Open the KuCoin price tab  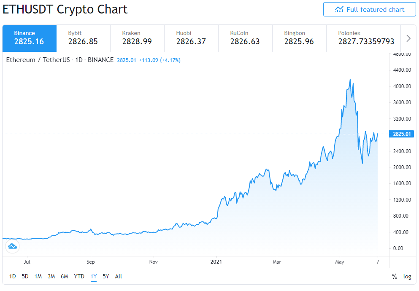click(x=245, y=38)
